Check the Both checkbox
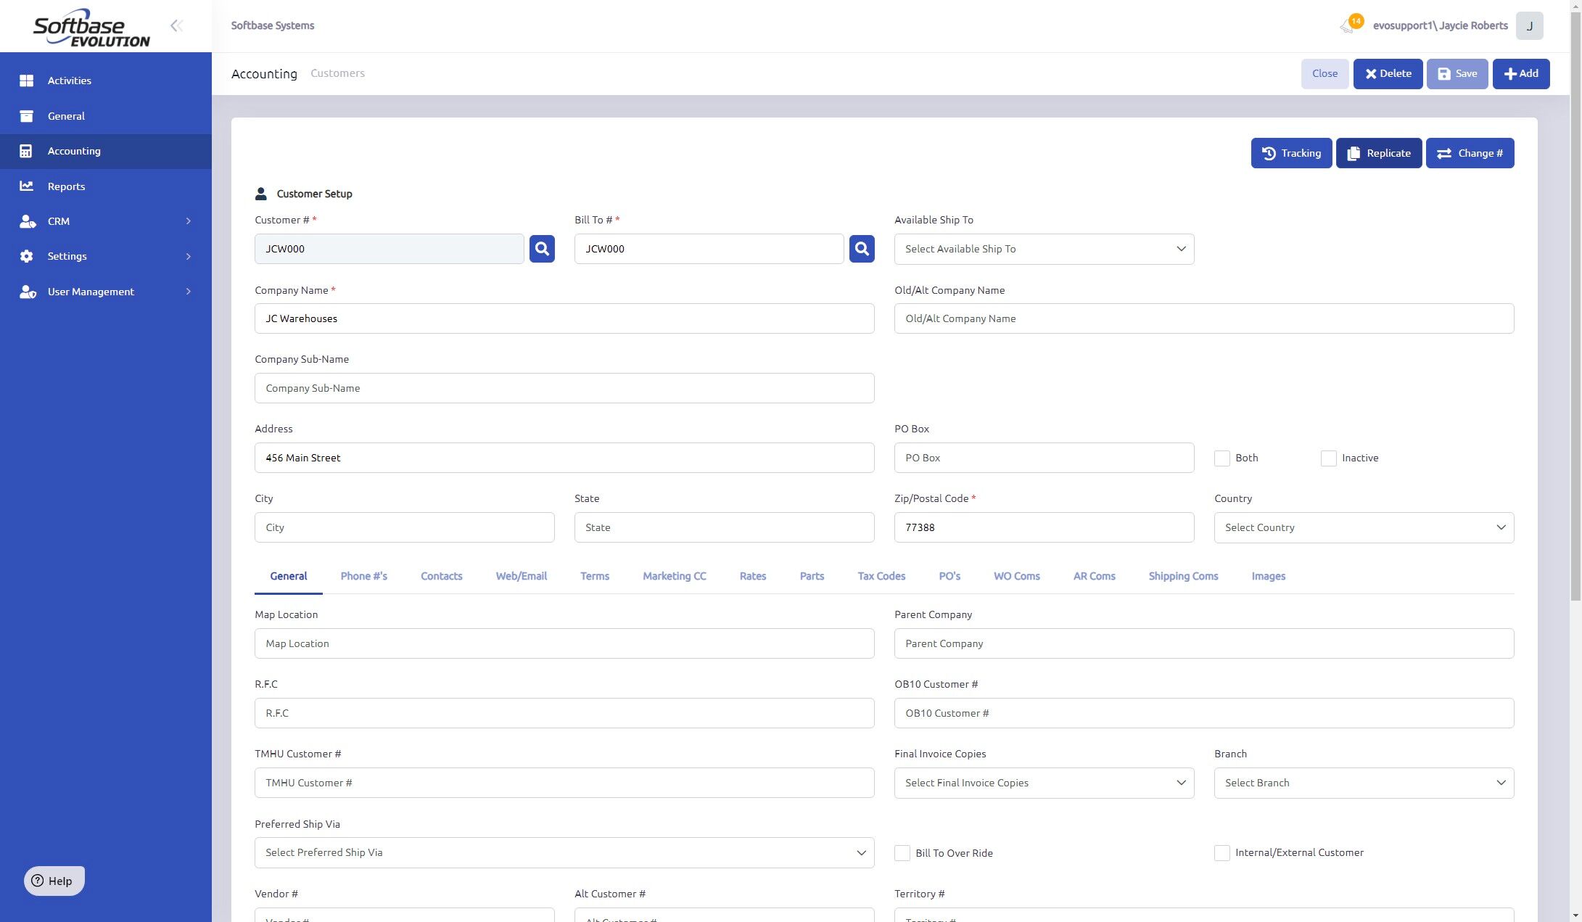 pos(1222,458)
